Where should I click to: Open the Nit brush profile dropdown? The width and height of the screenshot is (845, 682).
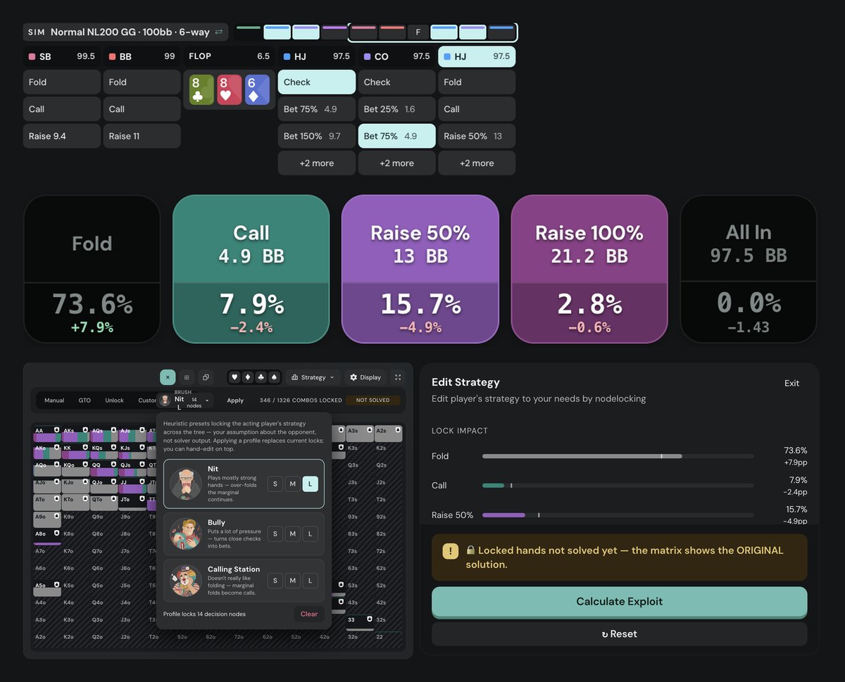185,400
